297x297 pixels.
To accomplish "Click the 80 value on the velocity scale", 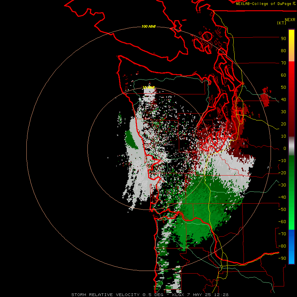I will pos(283,51).
